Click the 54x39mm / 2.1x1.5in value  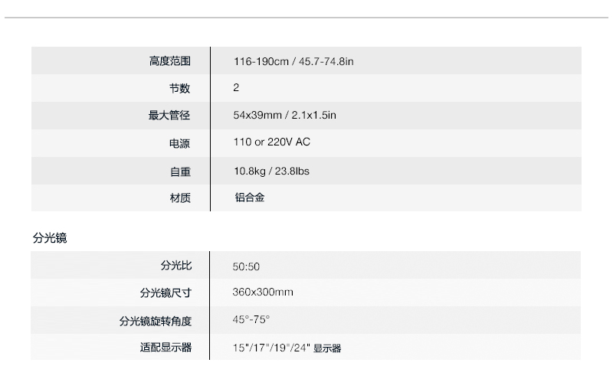click(284, 116)
